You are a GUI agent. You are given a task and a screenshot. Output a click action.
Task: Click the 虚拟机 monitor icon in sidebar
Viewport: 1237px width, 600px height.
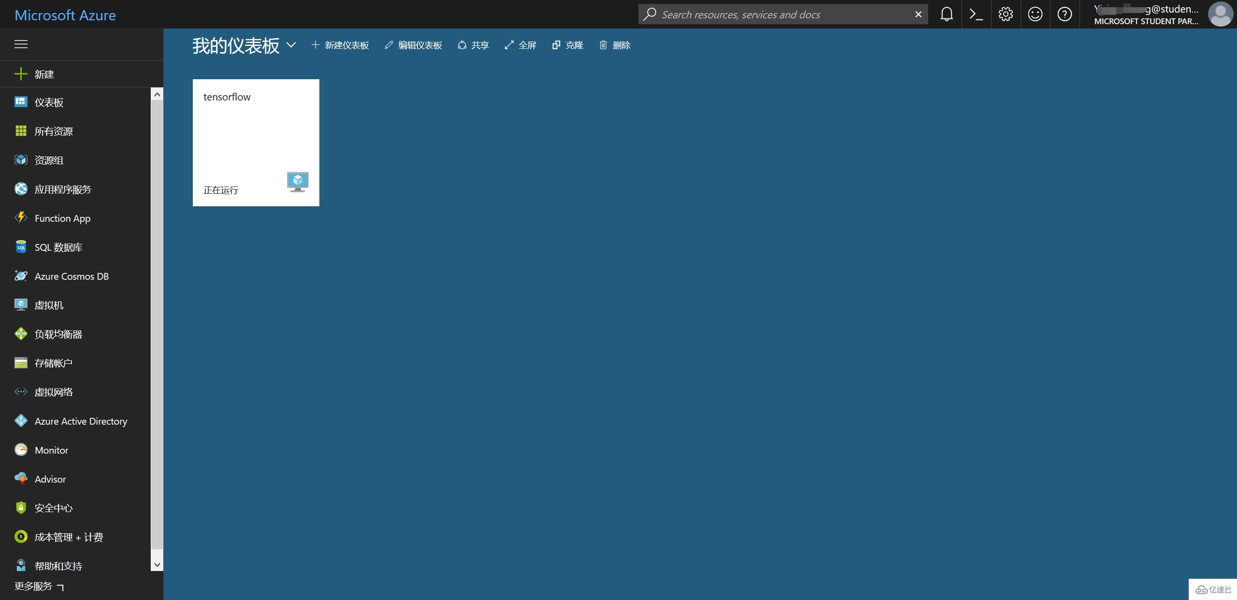[x=21, y=305]
